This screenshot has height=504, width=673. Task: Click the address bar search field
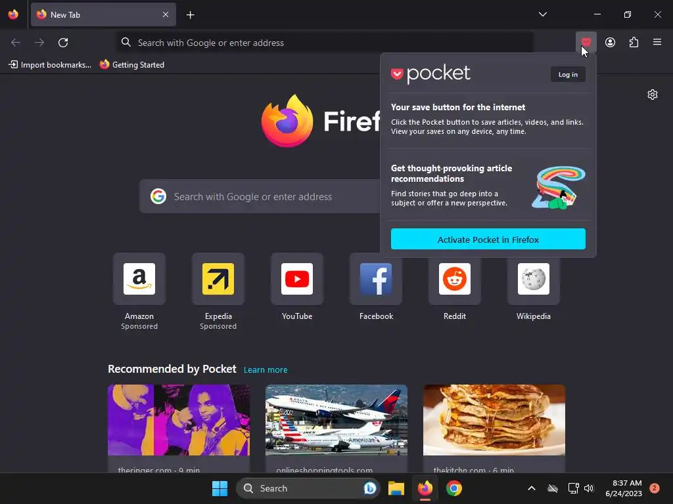point(325,43)
